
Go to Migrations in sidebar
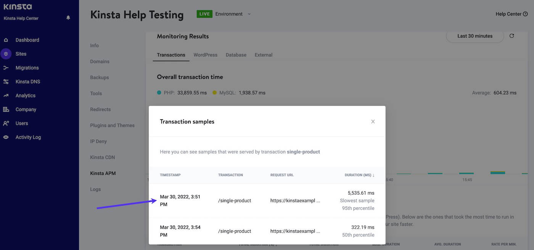click(27, 68)
